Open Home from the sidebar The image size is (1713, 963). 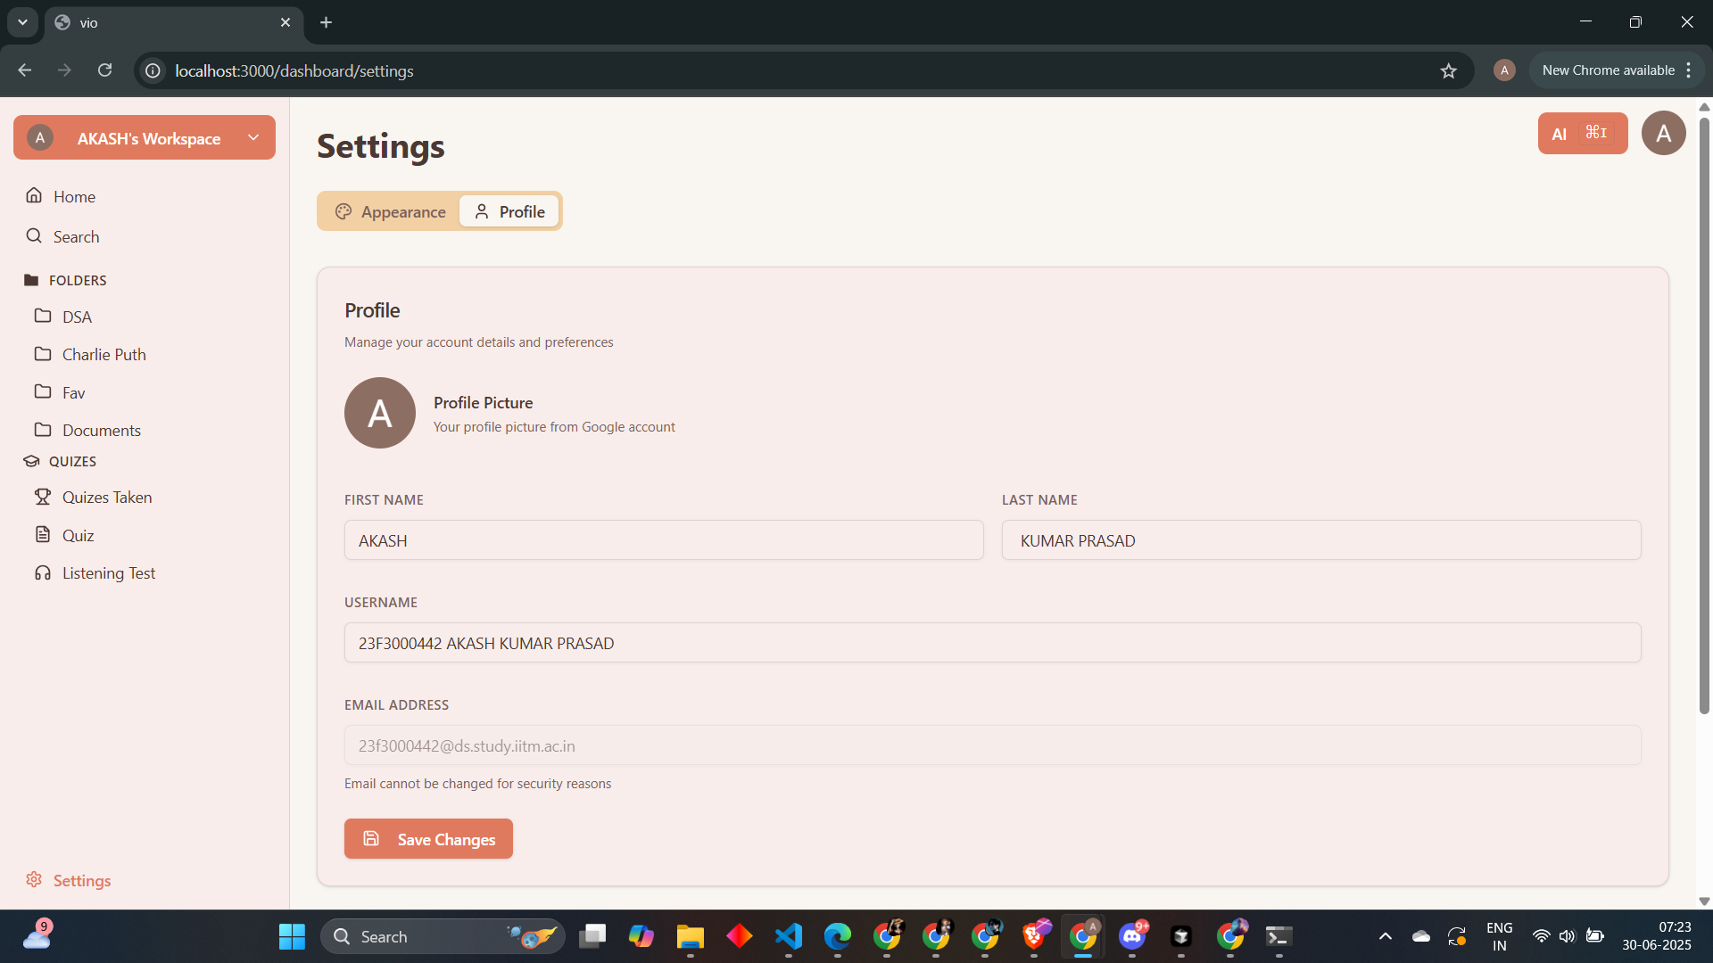tap(73, 196)
